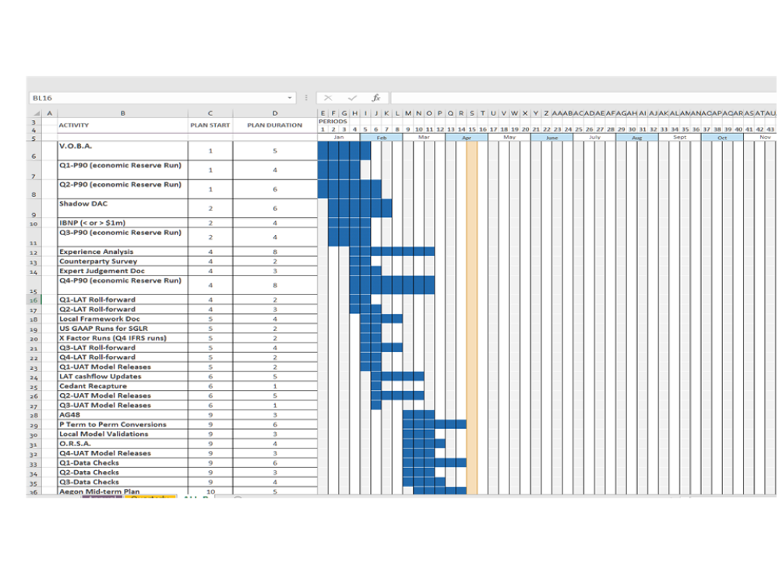Select the Shadow DAC activity cell

point(123,208)
